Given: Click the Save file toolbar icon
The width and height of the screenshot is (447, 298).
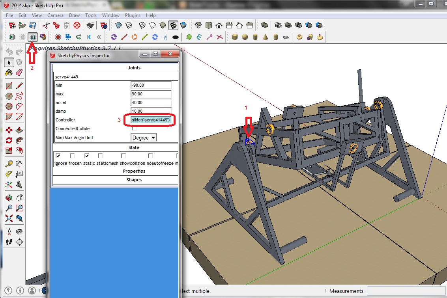Looking at the screenshot, I should tap(33, 26).
